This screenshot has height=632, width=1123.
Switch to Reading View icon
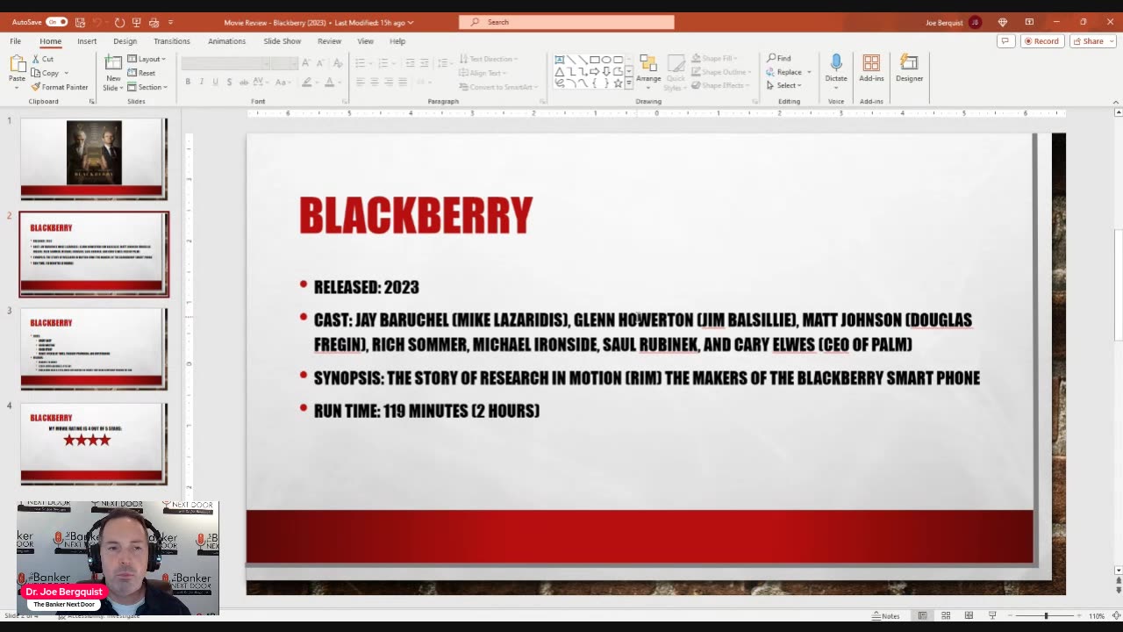[969, 615]
